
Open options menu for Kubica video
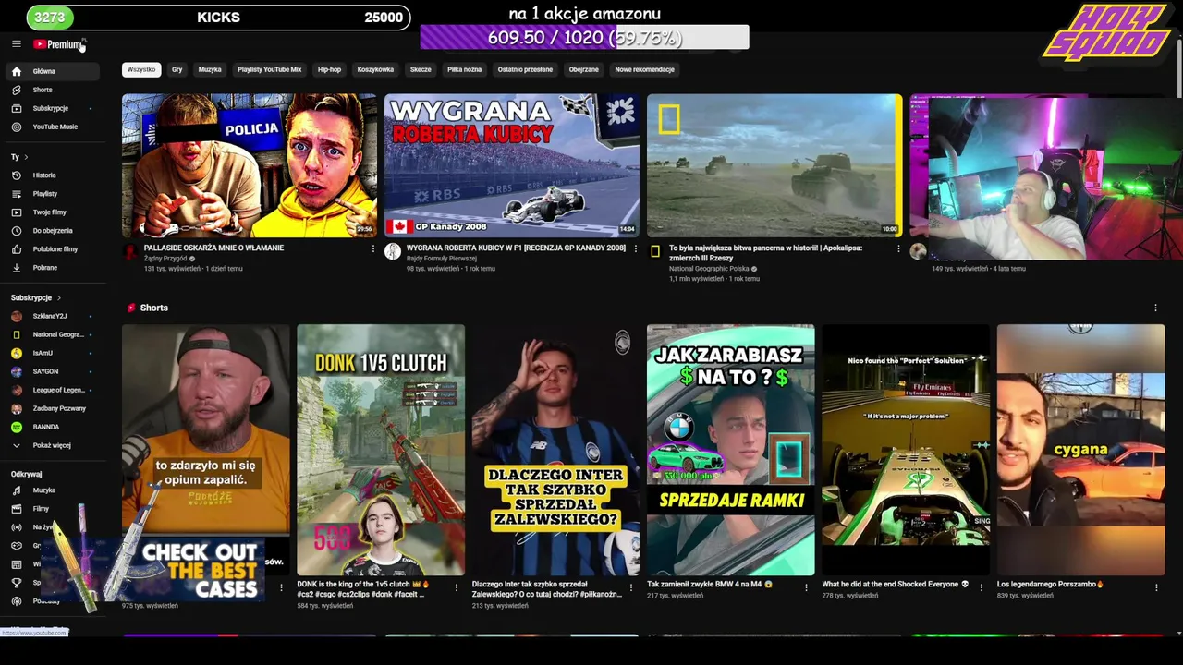[635, 248]
